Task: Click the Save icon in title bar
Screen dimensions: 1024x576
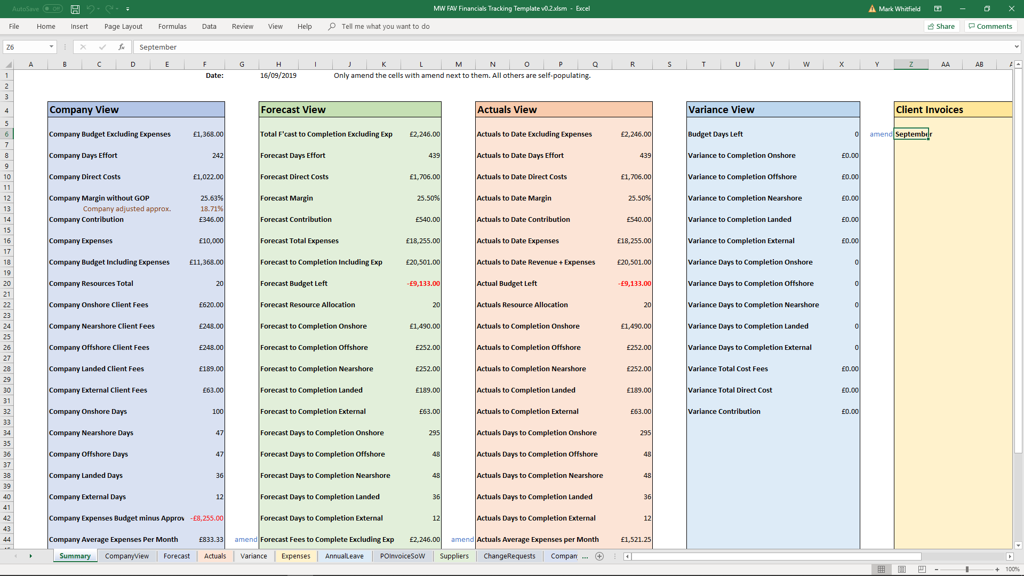Action: point(75,9)
